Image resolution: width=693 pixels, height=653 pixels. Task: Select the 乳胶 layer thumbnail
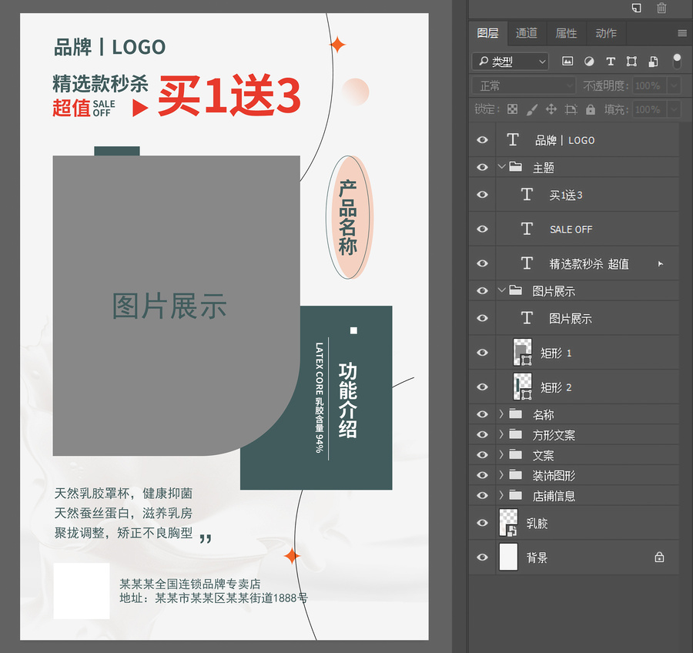tap(508, 523)
